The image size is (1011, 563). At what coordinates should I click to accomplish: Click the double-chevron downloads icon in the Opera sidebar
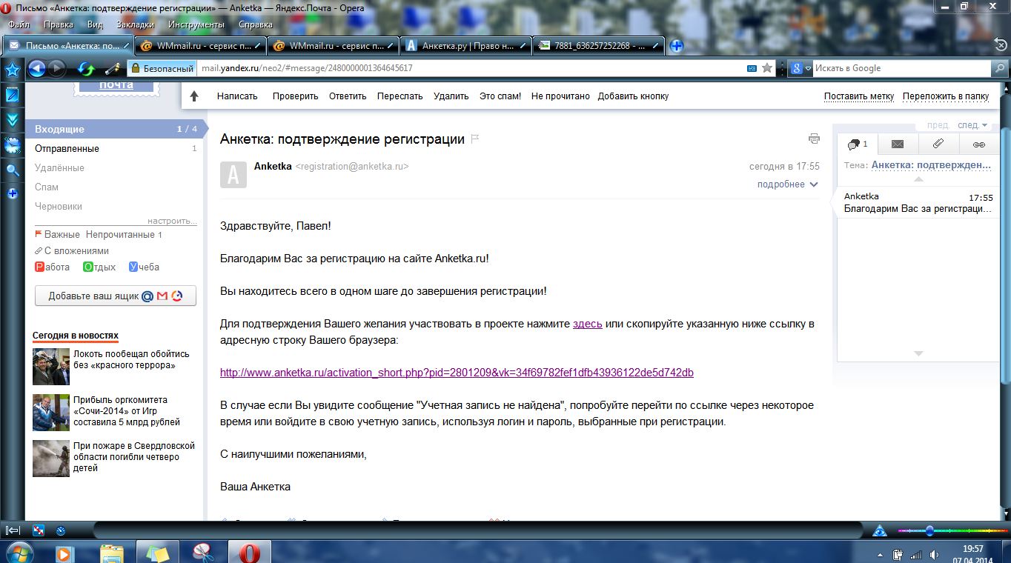pyautogui.click(x=12, y=120)
